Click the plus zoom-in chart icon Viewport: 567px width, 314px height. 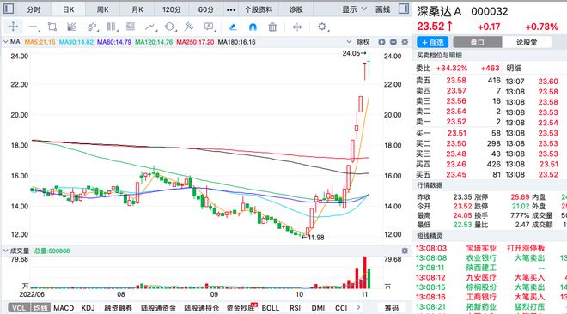(x=381, y=42)
